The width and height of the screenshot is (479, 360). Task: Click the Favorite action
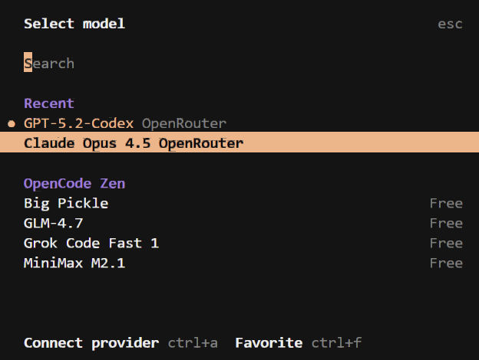pos(269,342)
